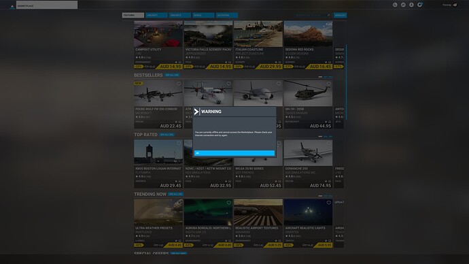The width and height of the screenshot is (469, 264).
Task: Click SEE ALL beside Top Rated heading
Action: (167, 135)
